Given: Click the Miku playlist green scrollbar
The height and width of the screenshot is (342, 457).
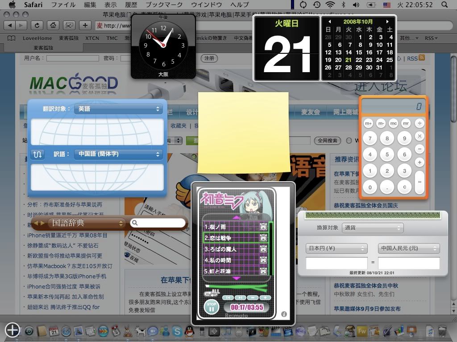Looking at the screenshot, I should [271, 248].
